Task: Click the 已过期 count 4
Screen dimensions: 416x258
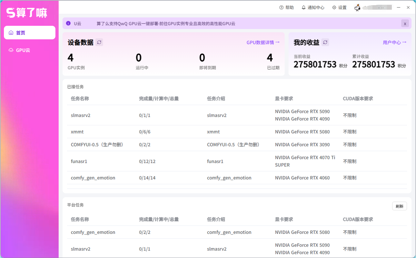Action: [270, 58]
